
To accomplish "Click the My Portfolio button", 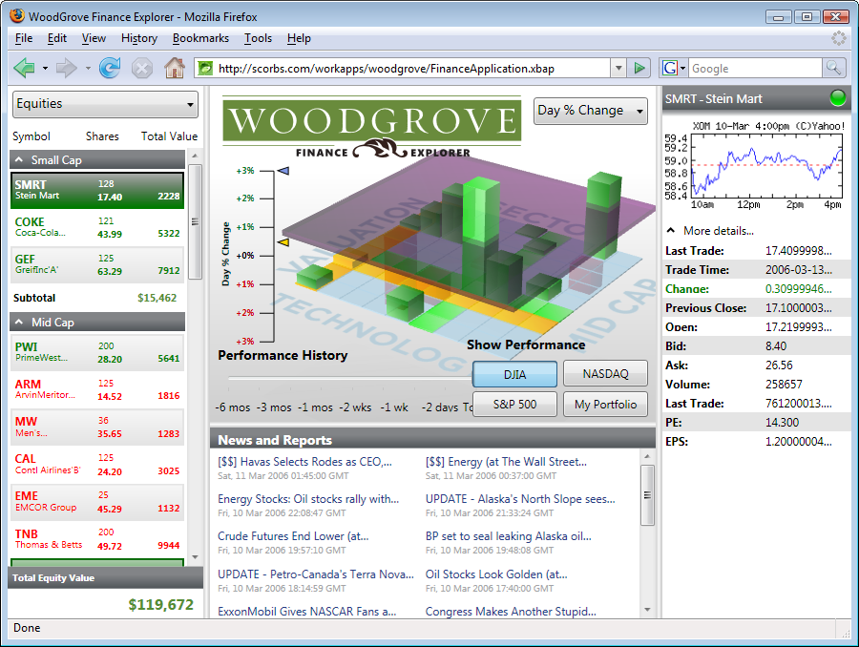I will coord(604,405).
